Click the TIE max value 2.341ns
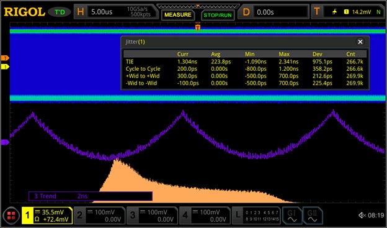 pos(288,62)
